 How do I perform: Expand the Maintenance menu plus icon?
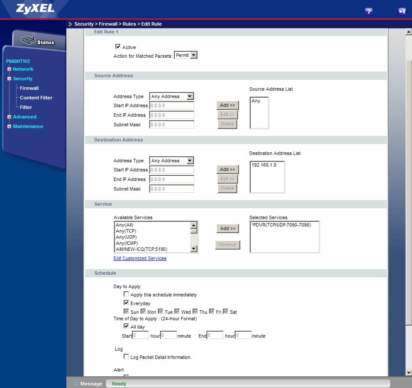click(x=9, y=127)
